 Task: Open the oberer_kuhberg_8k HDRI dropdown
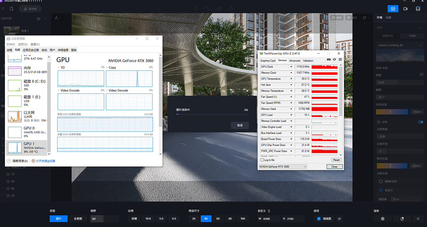(x=400, y=45)
